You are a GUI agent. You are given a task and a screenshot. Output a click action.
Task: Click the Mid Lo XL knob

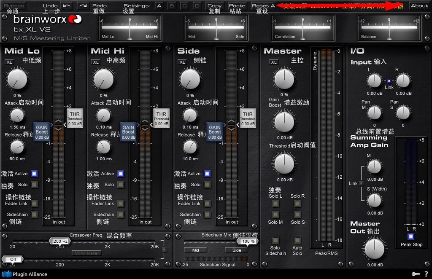[17, 79]
